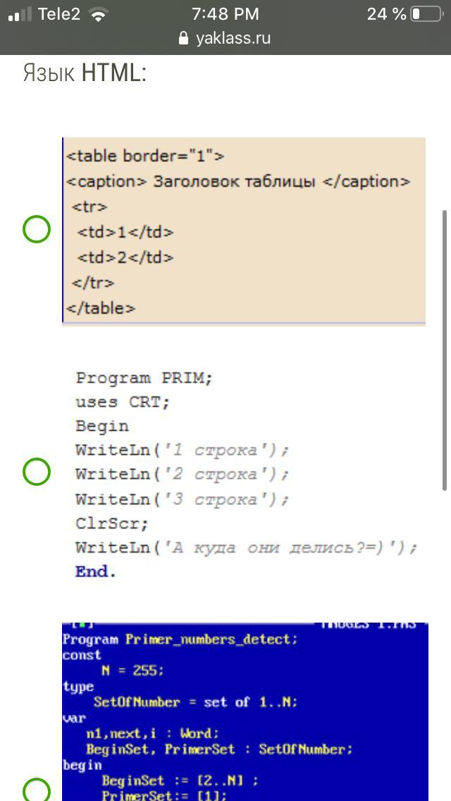Screen dimensions: 451x801
Task: Click the 'ClrScr;' line in Pascal code
Action: pos(112,524)
